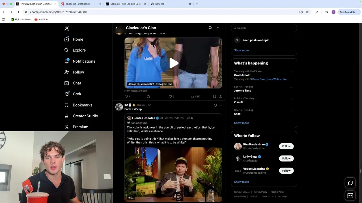Image resolution: width=362 pixels, height=203 pixels.
Task: Bookmark this page with star icon
Action: [x=307, y=12]
